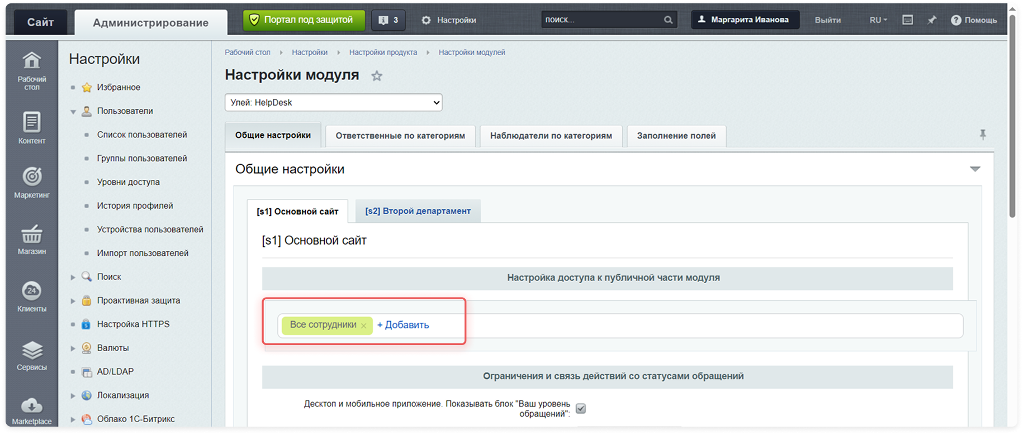Open the Клиенты sidebar section
This screenshot has height=435, width=1023.
pos(31,297)
